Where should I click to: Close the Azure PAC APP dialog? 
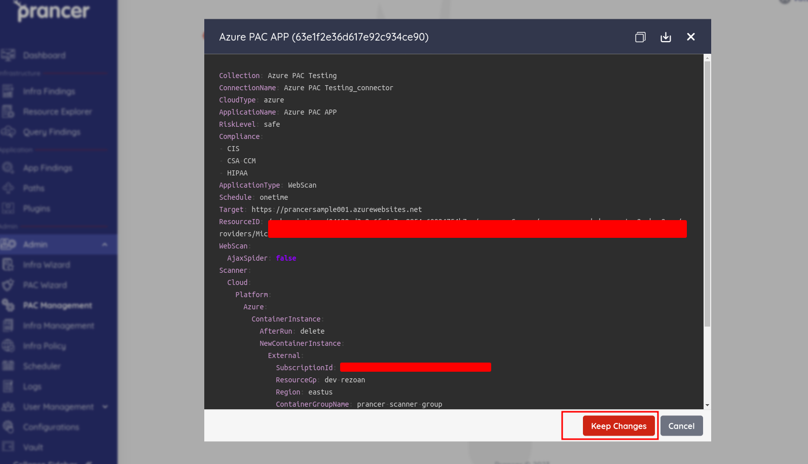coord(690,37)
